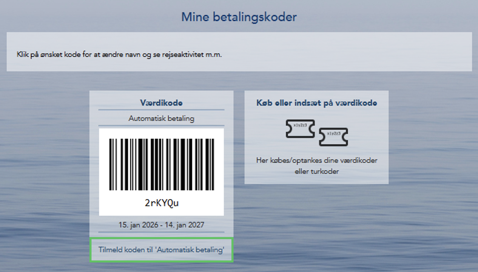Click the upper-left ticket icon
The image size is (478, 272).
[x=300, y=129]
